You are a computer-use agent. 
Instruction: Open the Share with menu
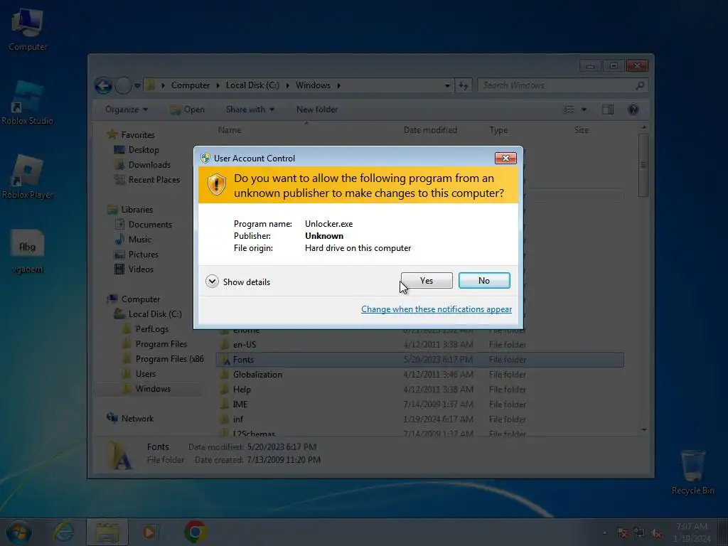point(250,109)
